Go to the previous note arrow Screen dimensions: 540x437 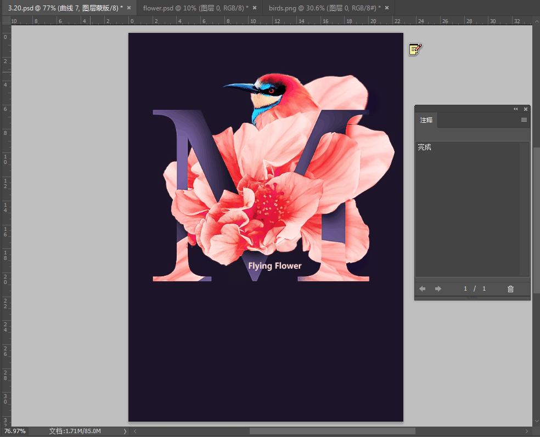tap(423, 289)
